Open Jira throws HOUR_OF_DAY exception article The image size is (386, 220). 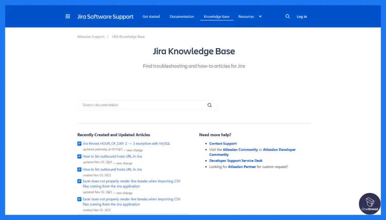[126, 143]
